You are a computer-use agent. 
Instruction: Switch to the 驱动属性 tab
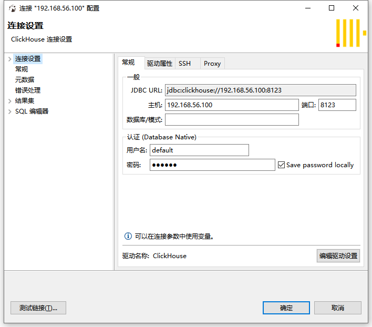pos(160,64)
